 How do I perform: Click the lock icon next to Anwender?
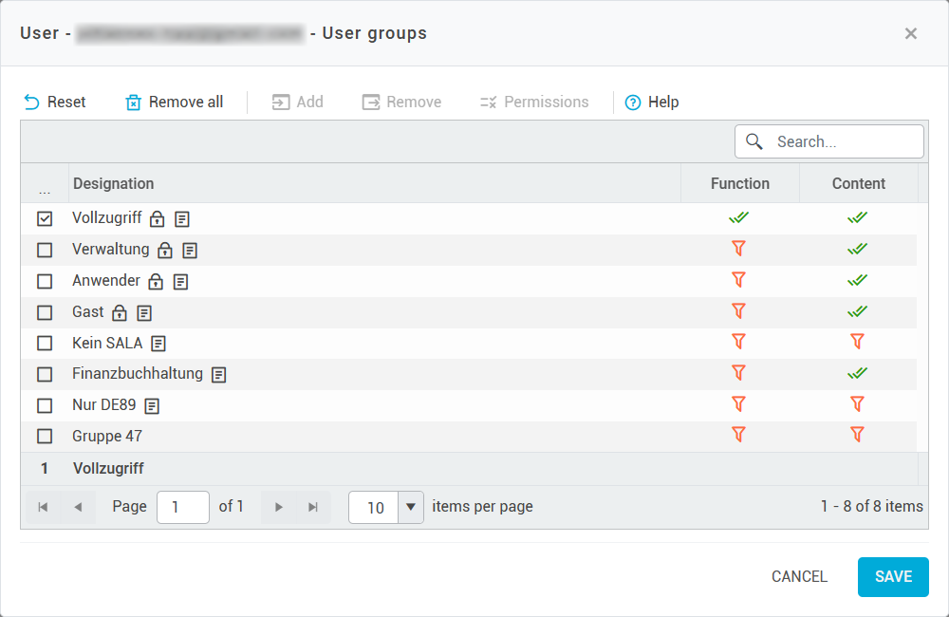156,282
